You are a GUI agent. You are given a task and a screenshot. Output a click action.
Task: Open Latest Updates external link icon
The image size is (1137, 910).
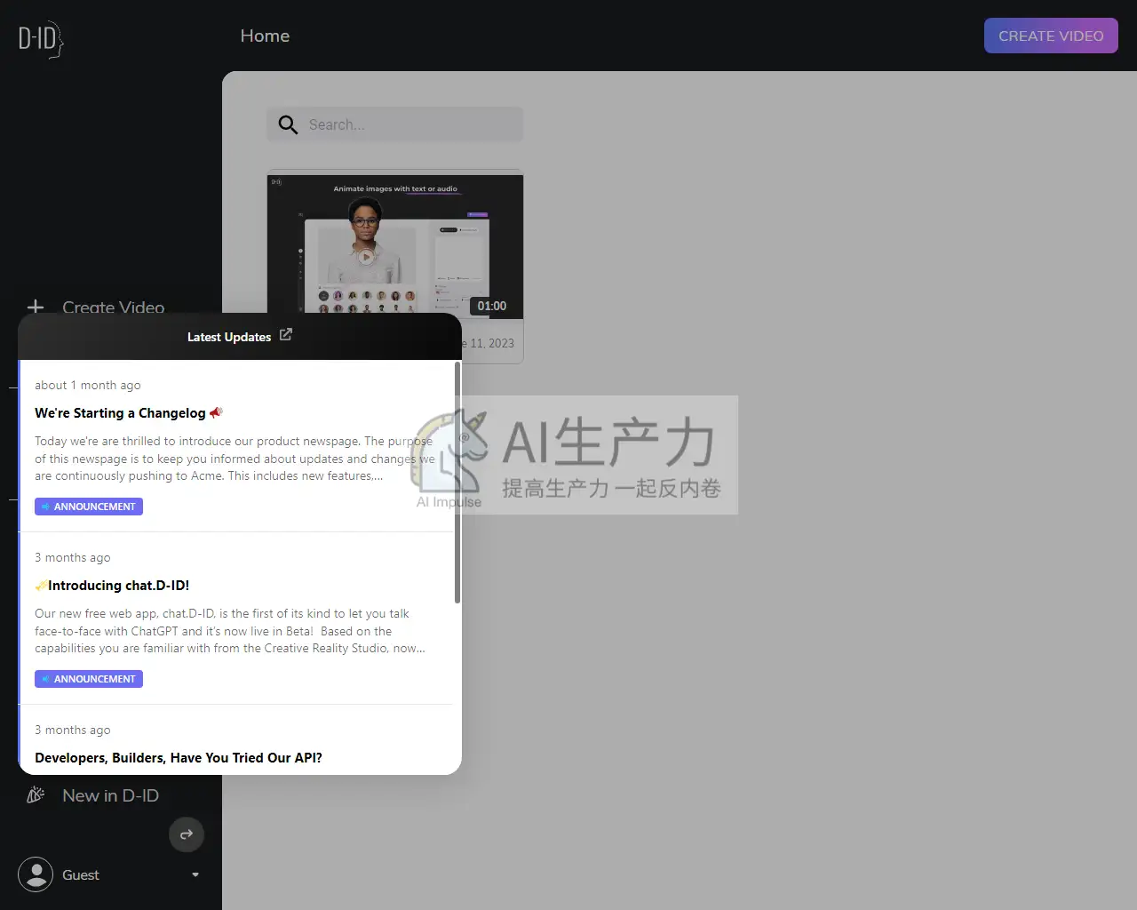(x=285, y=335)
